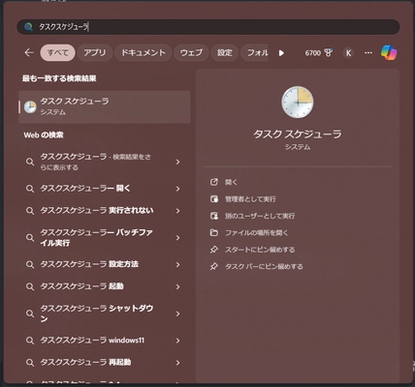
Task: Expand chevron for タスクスケジューラ 実行されない
Action: tap(177, 211)
